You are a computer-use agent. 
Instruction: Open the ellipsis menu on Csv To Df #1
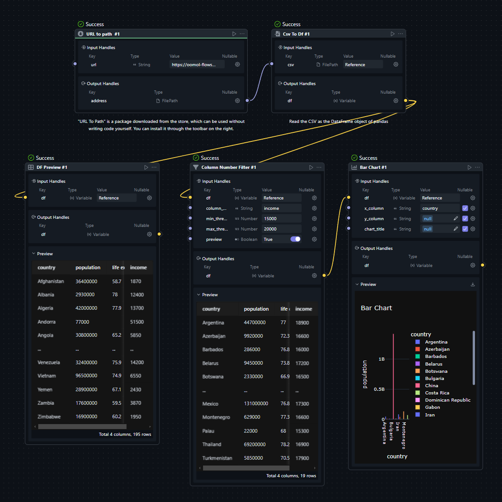pyautogui.click(x=401, y=34)
